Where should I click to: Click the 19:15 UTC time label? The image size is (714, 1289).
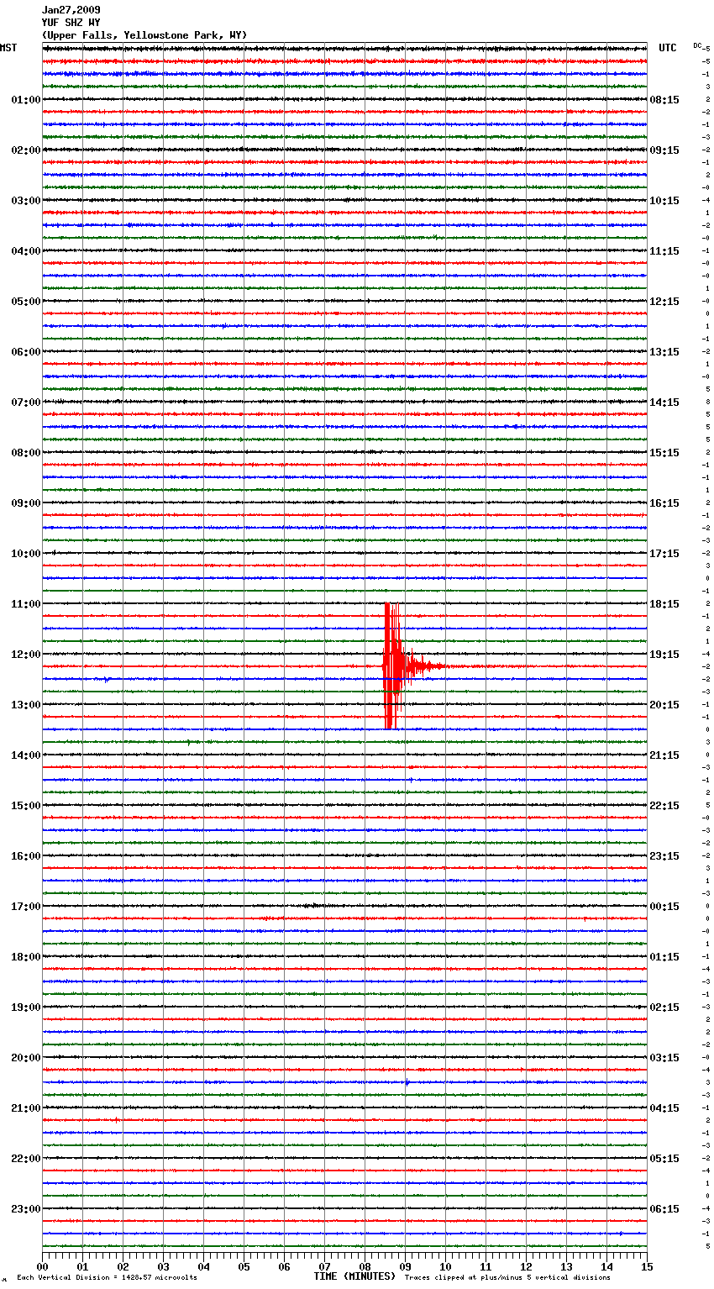[664, 655]
